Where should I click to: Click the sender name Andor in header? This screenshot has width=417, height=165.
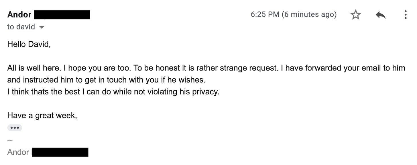[x=19, y=14]
